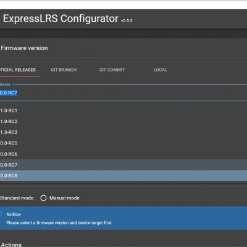The height and width of the screenshot is (247, 247).
Task: Switch to the Local tab
Action: [160, 70]
